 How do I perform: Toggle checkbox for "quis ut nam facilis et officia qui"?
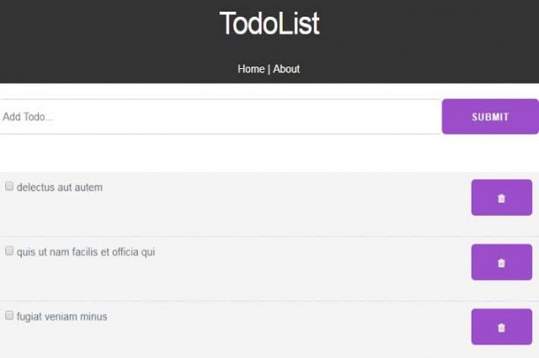tap(9, 250)
